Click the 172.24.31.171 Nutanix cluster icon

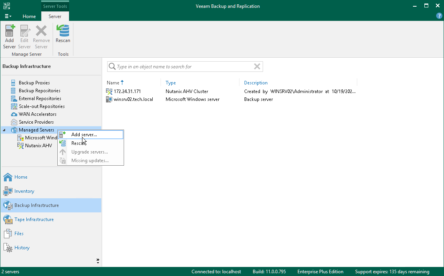(x=109, y=91)
